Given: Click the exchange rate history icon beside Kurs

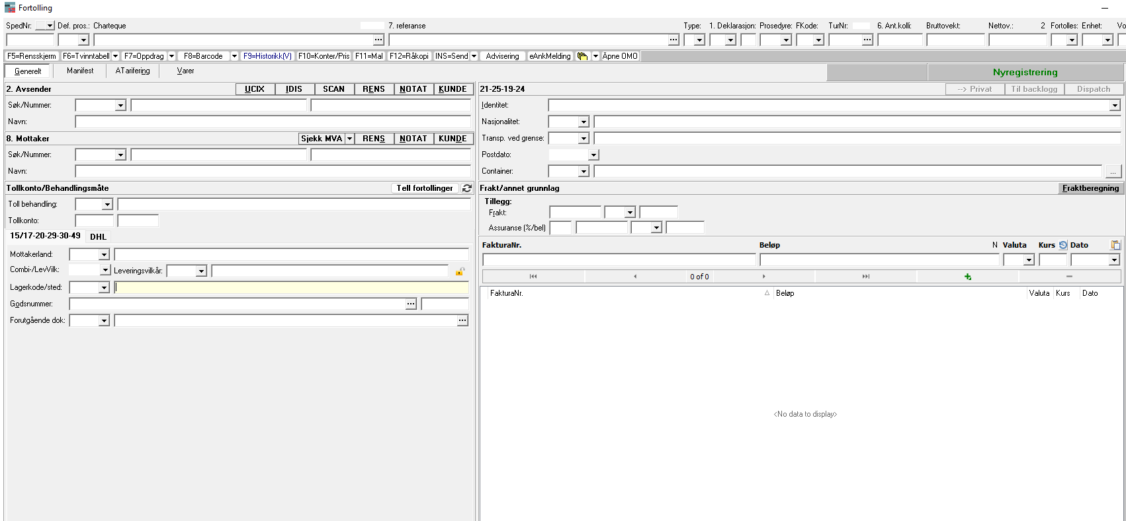Looking at the screenshot, I should click(1063, 245).
